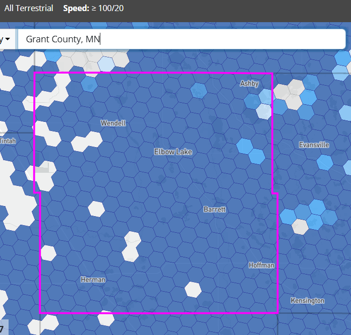This screenshot has width=351, height=335.
Task: Click the number 7 box at bottom left
Action: (x=3, y=329)
